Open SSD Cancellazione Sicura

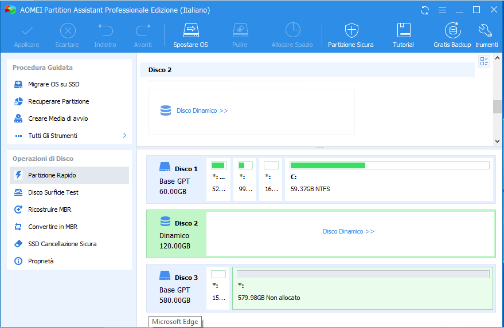click(x=69, y=244)
